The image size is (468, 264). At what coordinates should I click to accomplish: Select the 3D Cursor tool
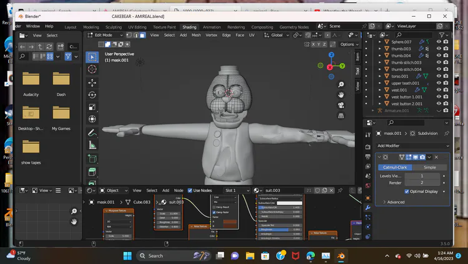pos(92,69)
